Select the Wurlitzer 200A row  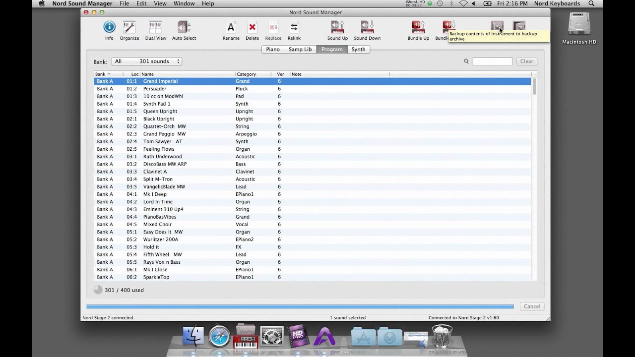point(313,239)
